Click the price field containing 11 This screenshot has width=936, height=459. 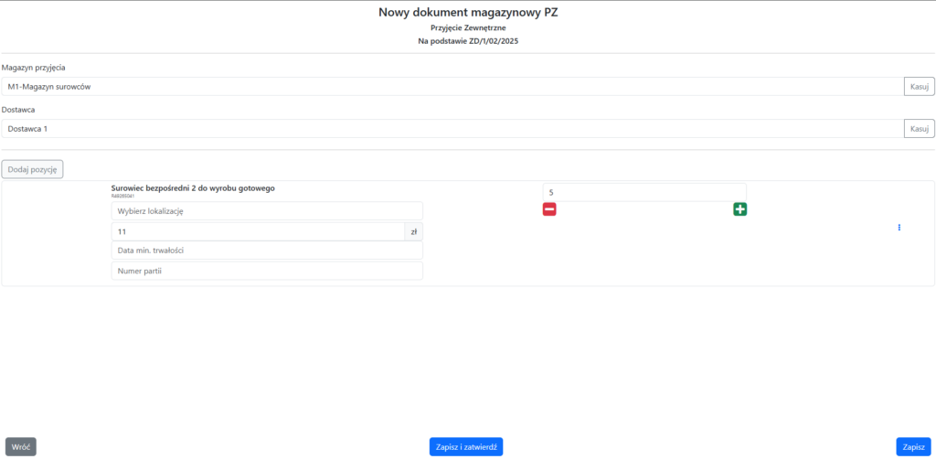click(258, 232)
